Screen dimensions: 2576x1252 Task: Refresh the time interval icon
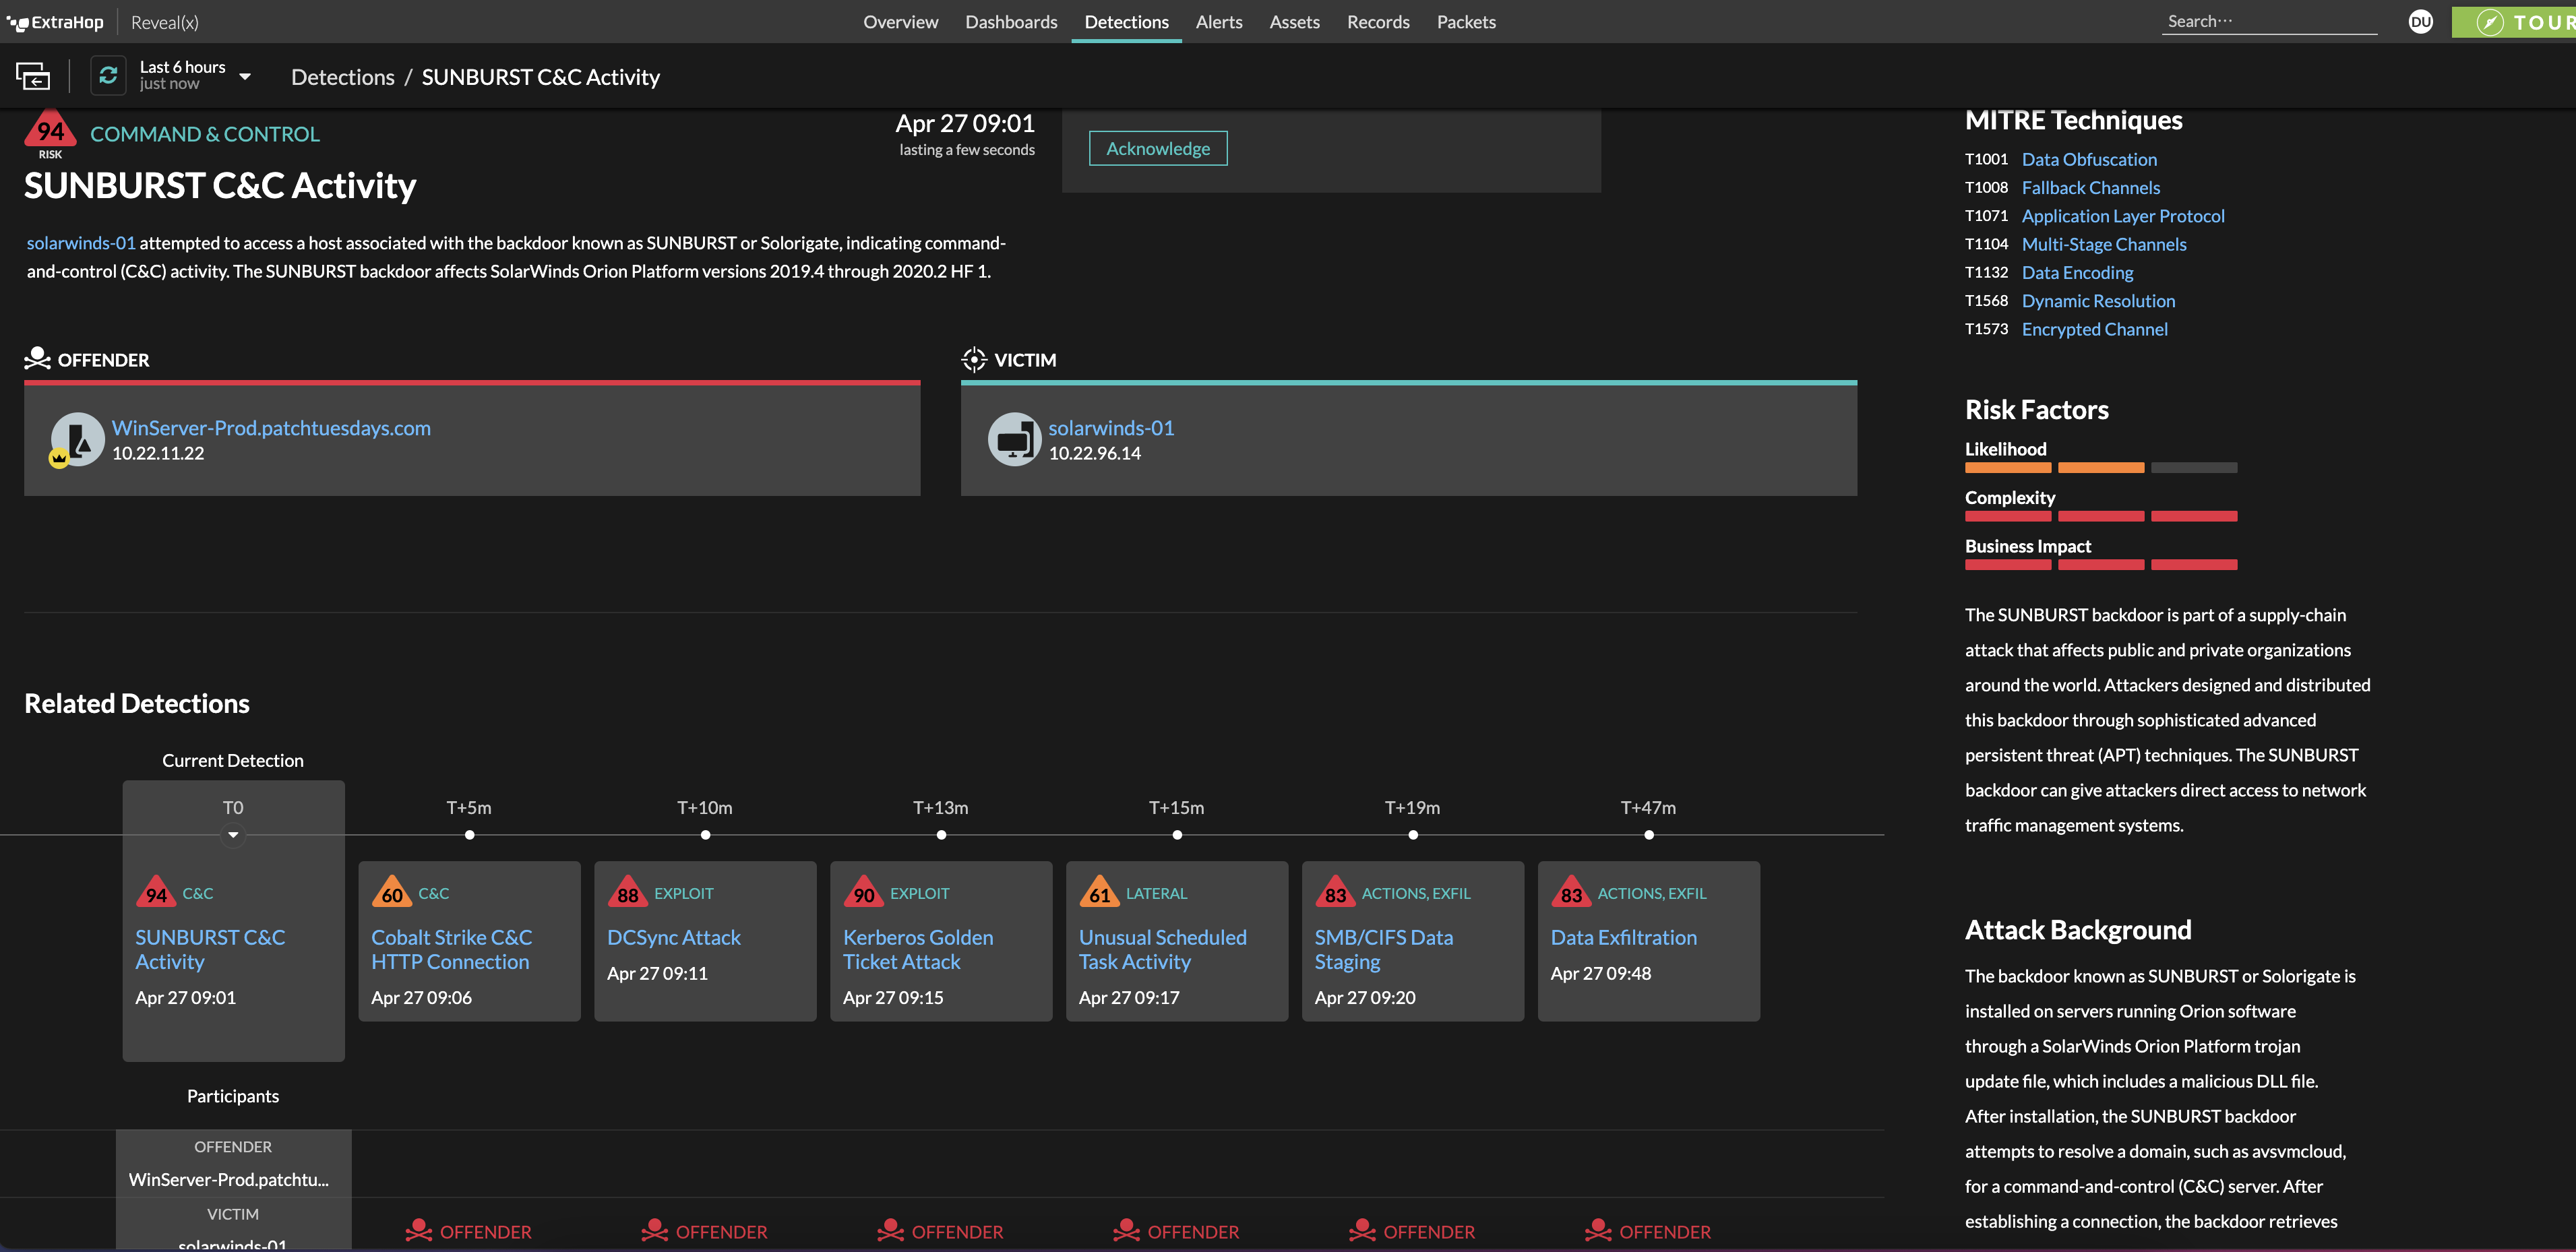pos(108,75)
